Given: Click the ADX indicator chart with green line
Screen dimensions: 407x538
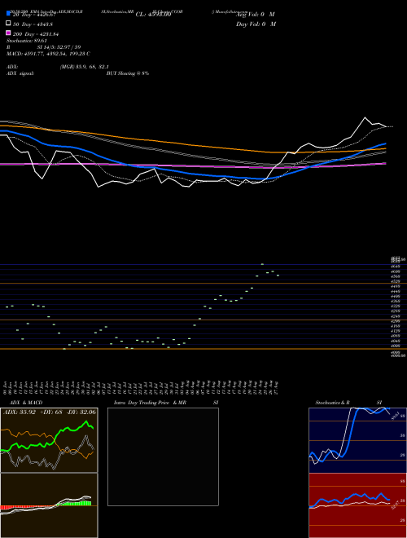Looking at the screenshot, I should pyautogui.click(x=49, y=440).
